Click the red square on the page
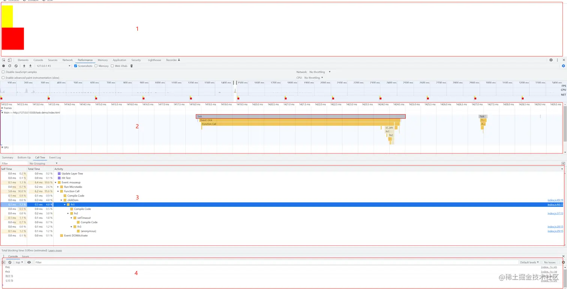 pos(13,39)
